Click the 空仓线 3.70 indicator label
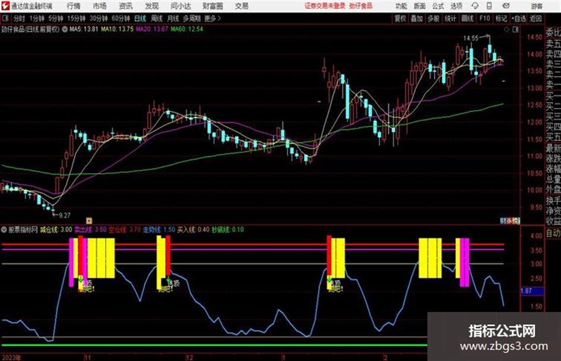This screenshot has height=361, width=561. [125, 229]
